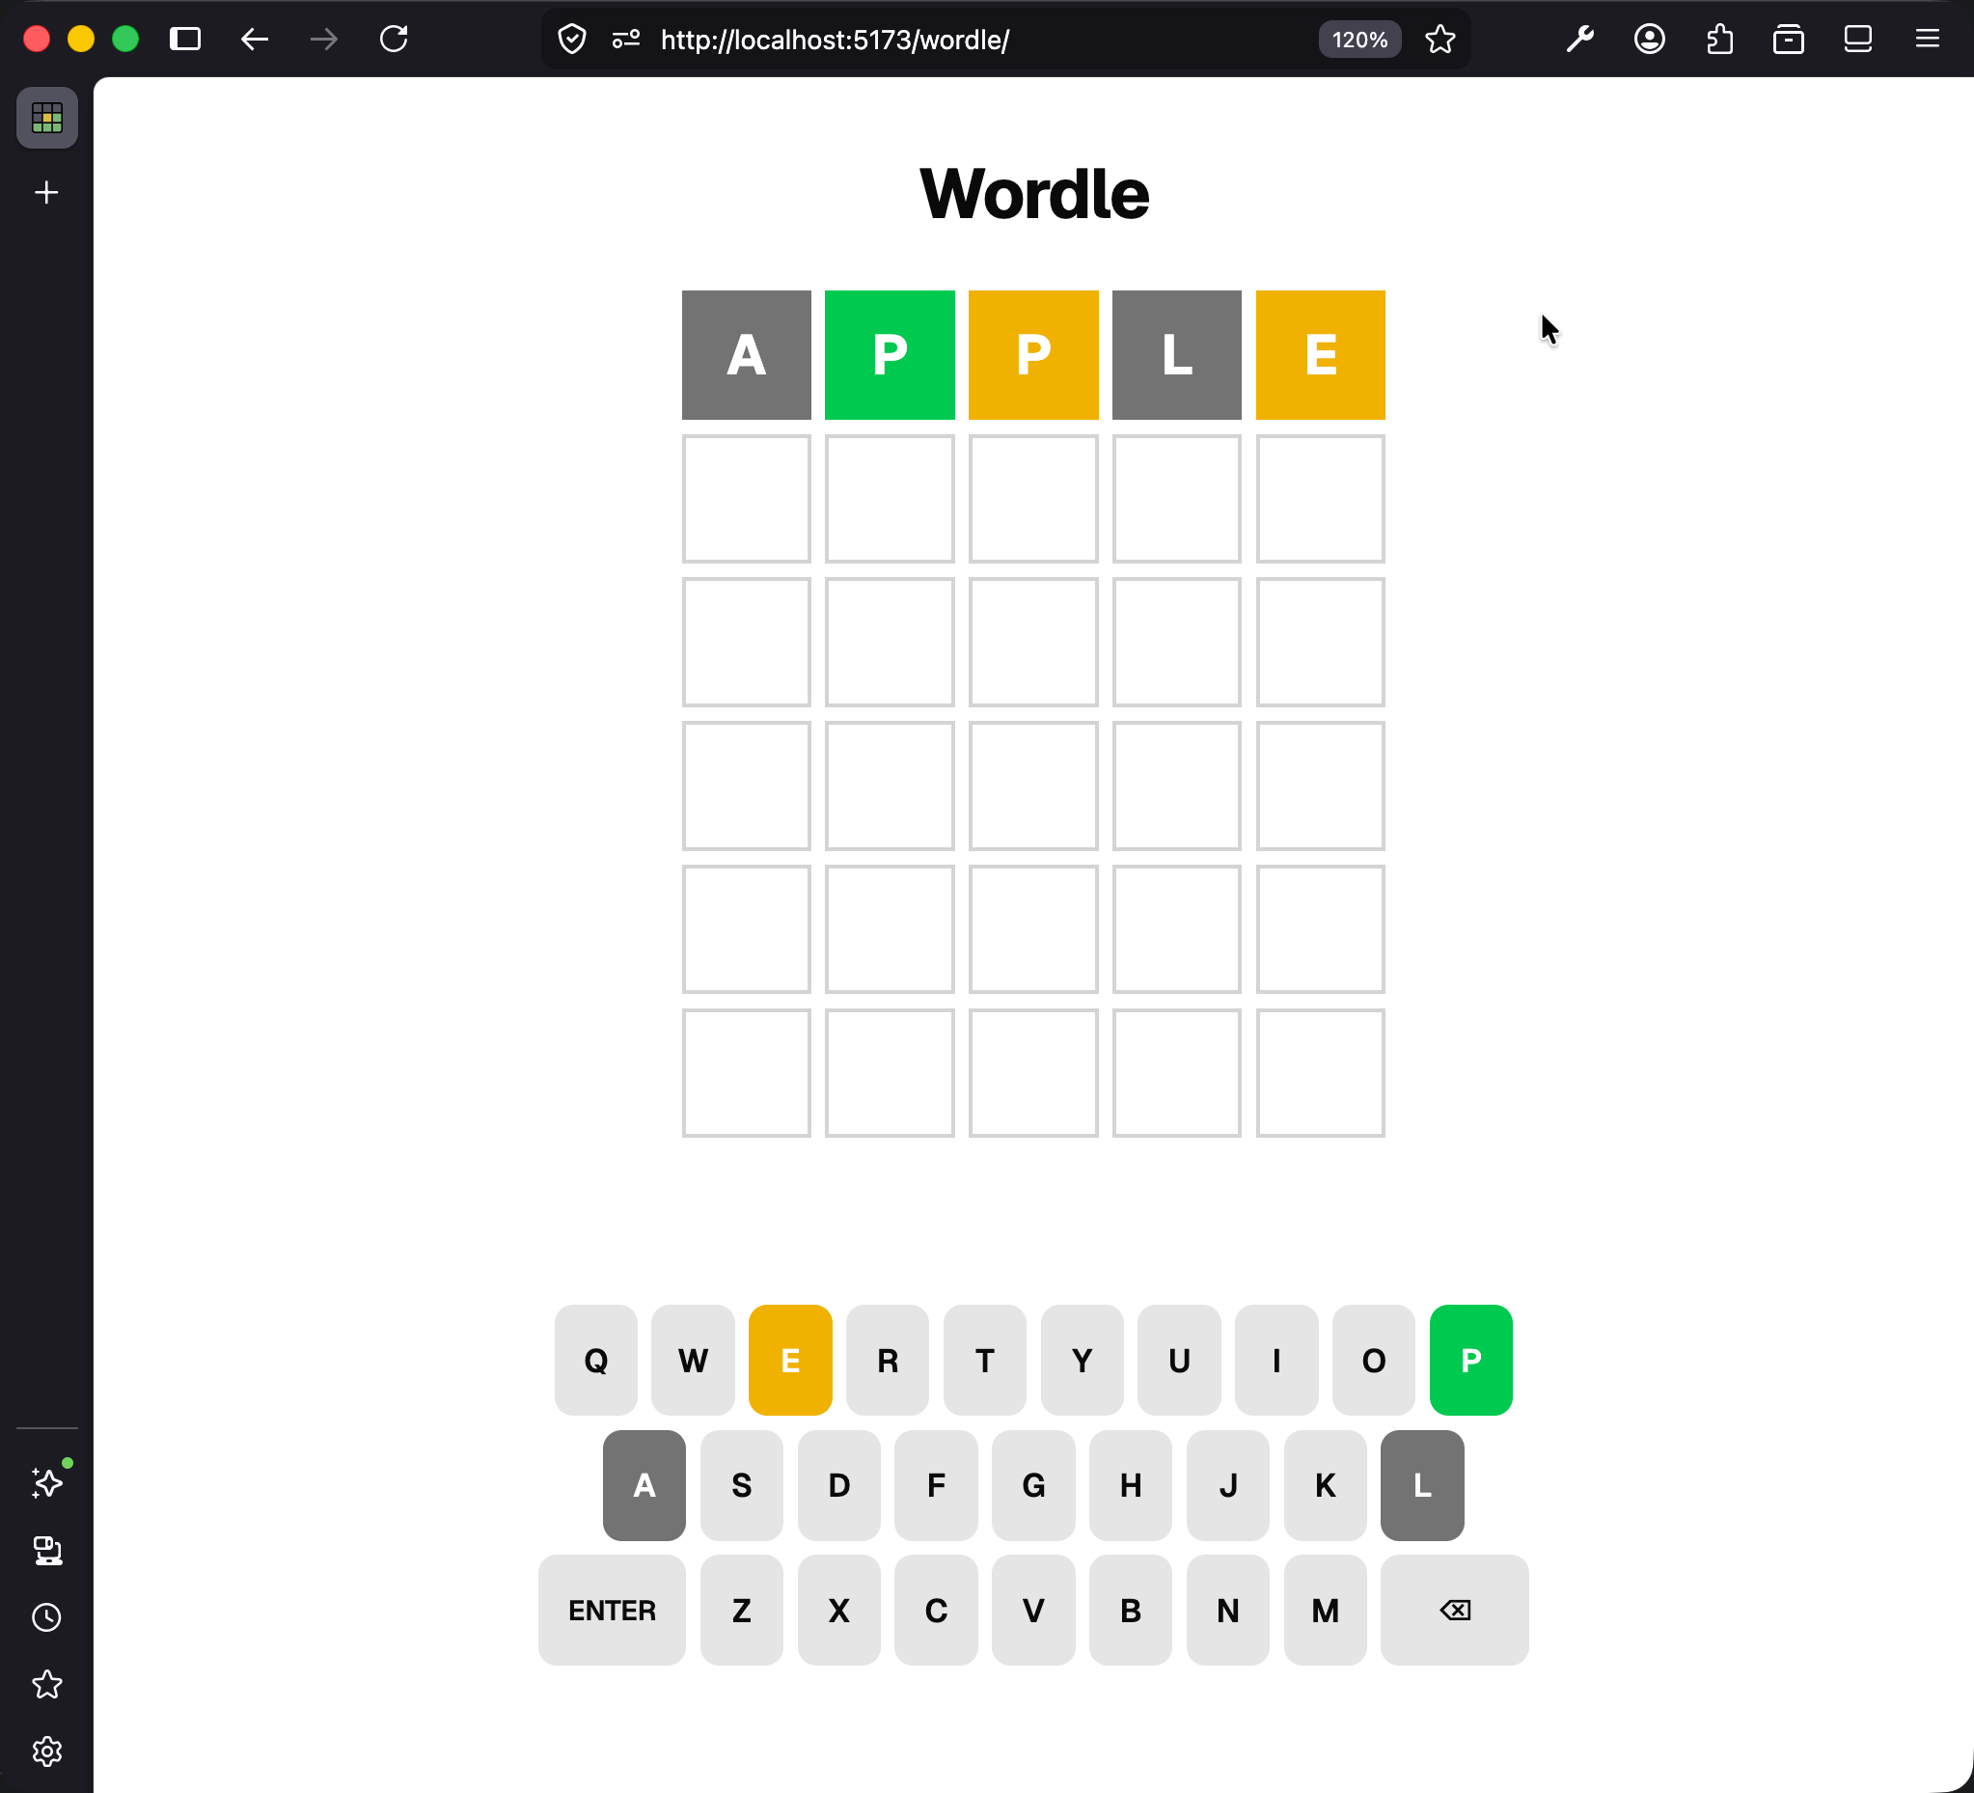
Task: Click the O key on keyboard
Action: pos(1374,1359)
